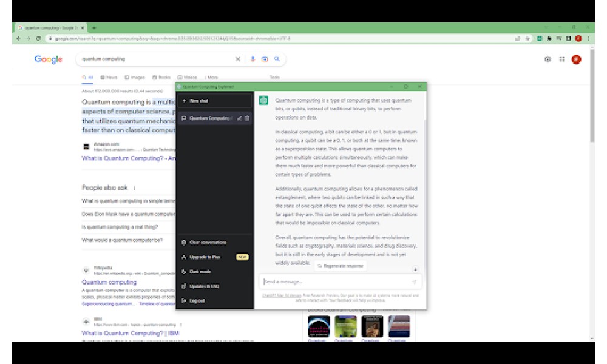
Task: Switch to the Images results tab
Action: (135, 78)
